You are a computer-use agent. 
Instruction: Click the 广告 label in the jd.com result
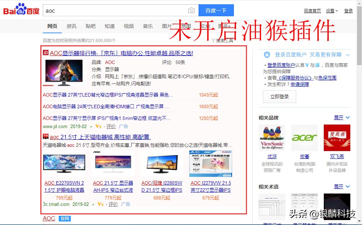(x=123, y=126)
